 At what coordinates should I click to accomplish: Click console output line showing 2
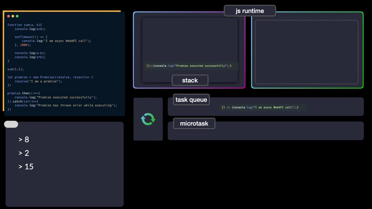coord(24,153)
